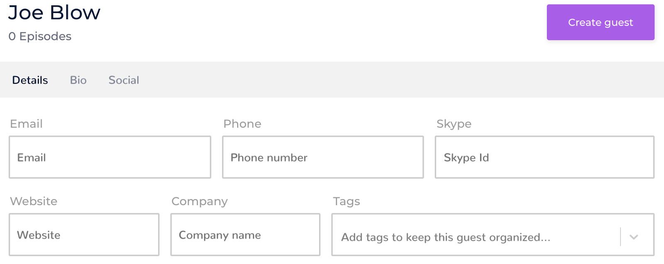Image resolution: width=664 pixels, height=264 pixels.
Task: Select the Social tab
Action: 124,80
